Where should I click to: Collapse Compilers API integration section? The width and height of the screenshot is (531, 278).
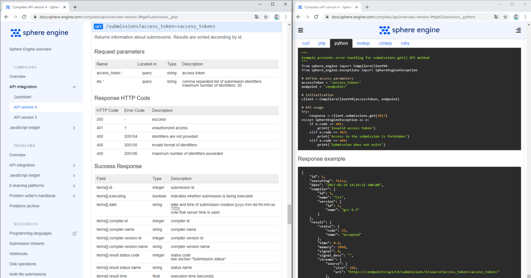point(74,87)
